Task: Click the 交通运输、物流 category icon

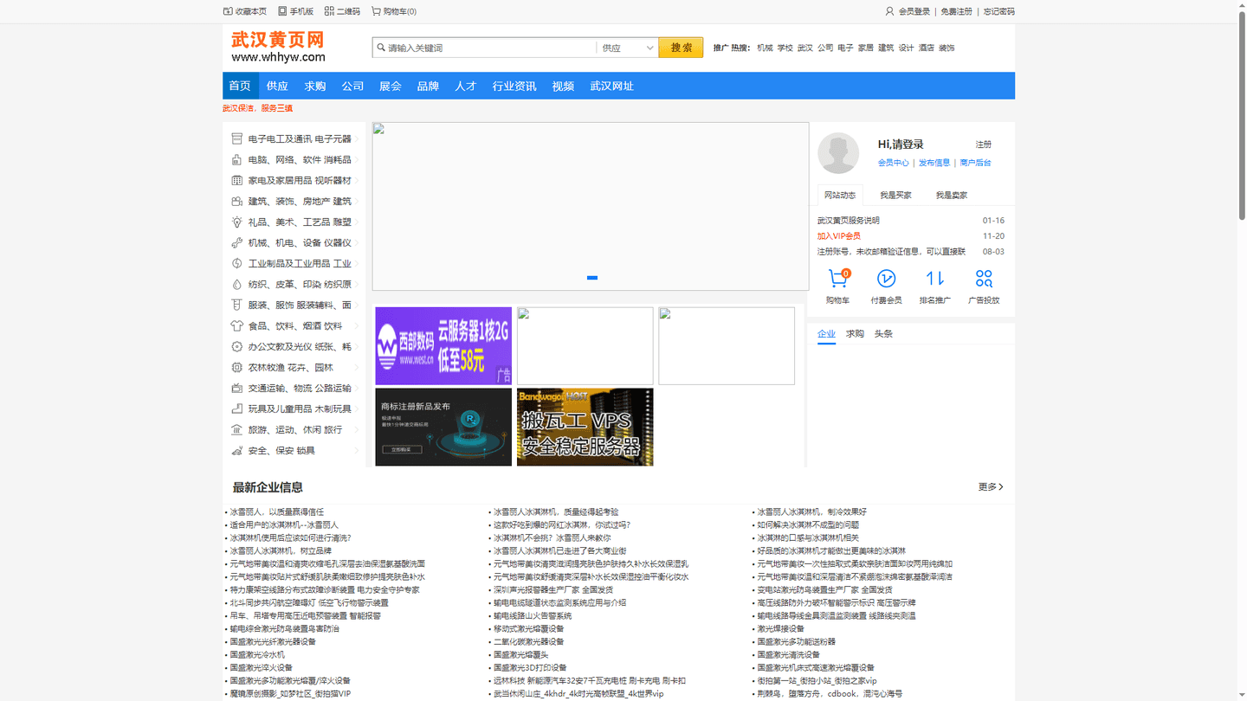Action: tap(236, 388)
